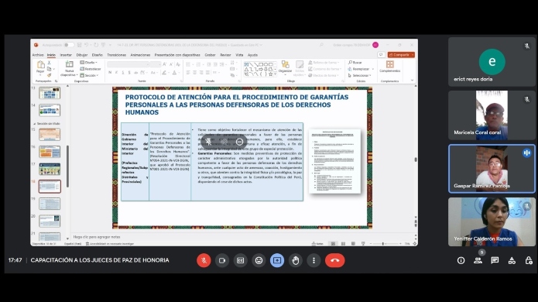The width and height of the screenshot is (538, 302).
Task: Click the Restablecer button
Action: coord(91,69)
